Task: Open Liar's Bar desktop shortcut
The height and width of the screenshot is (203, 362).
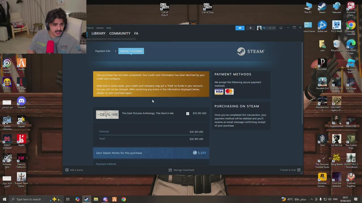Action: [21, 84]
